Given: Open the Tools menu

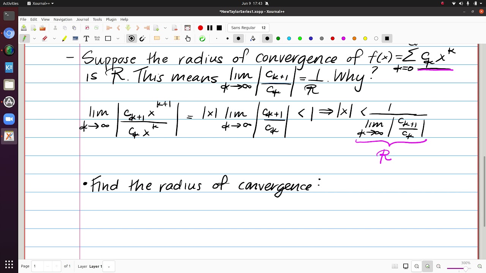Looking at the screenshot, I should click(97, 19).
